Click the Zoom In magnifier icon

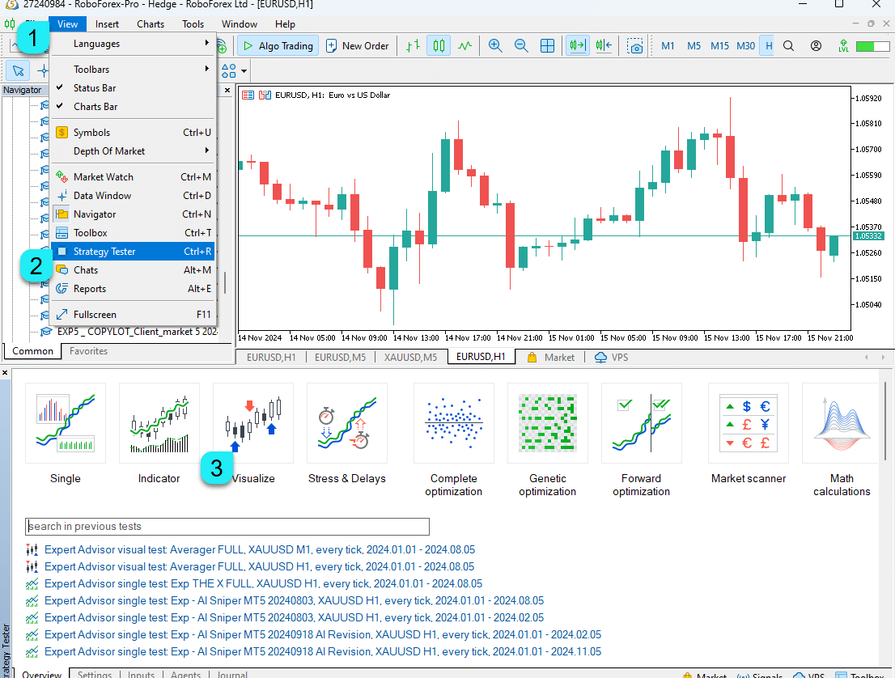tap(495, 46)
